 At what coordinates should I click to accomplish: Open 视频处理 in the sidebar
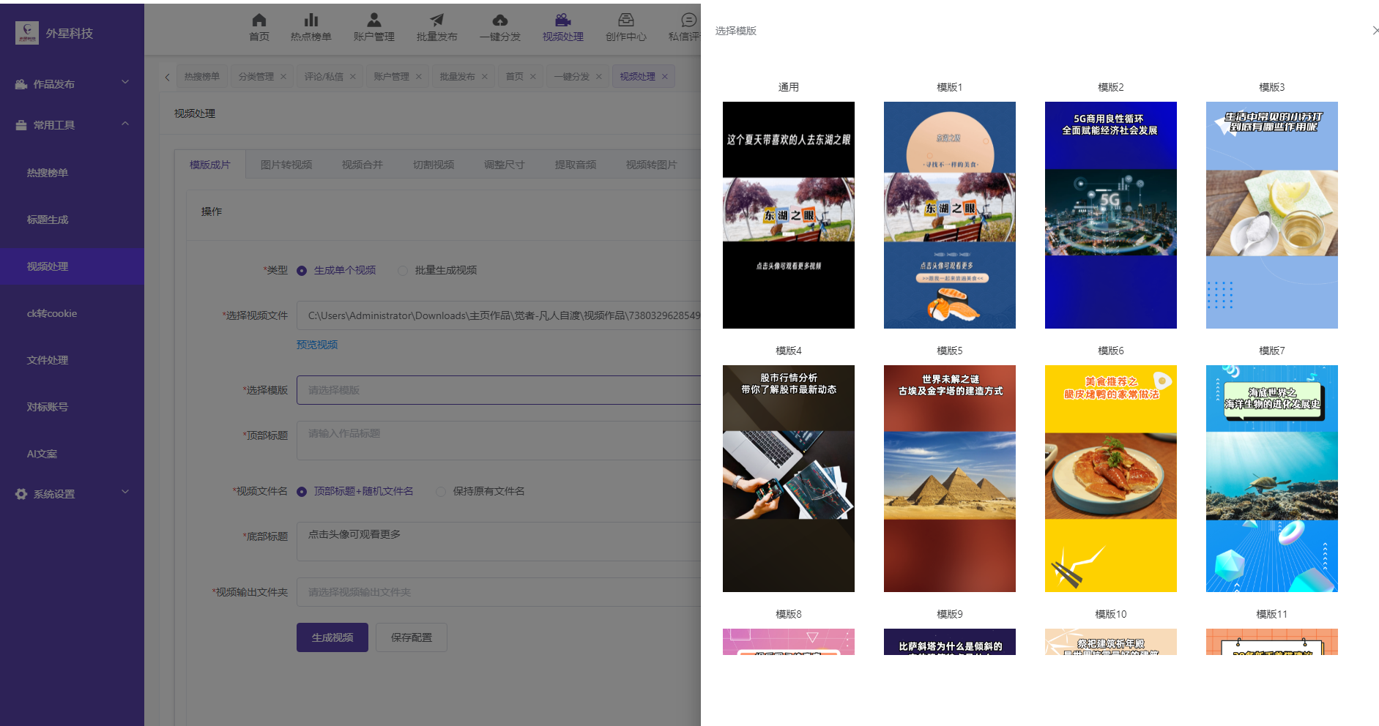click(x=72, y=266)
